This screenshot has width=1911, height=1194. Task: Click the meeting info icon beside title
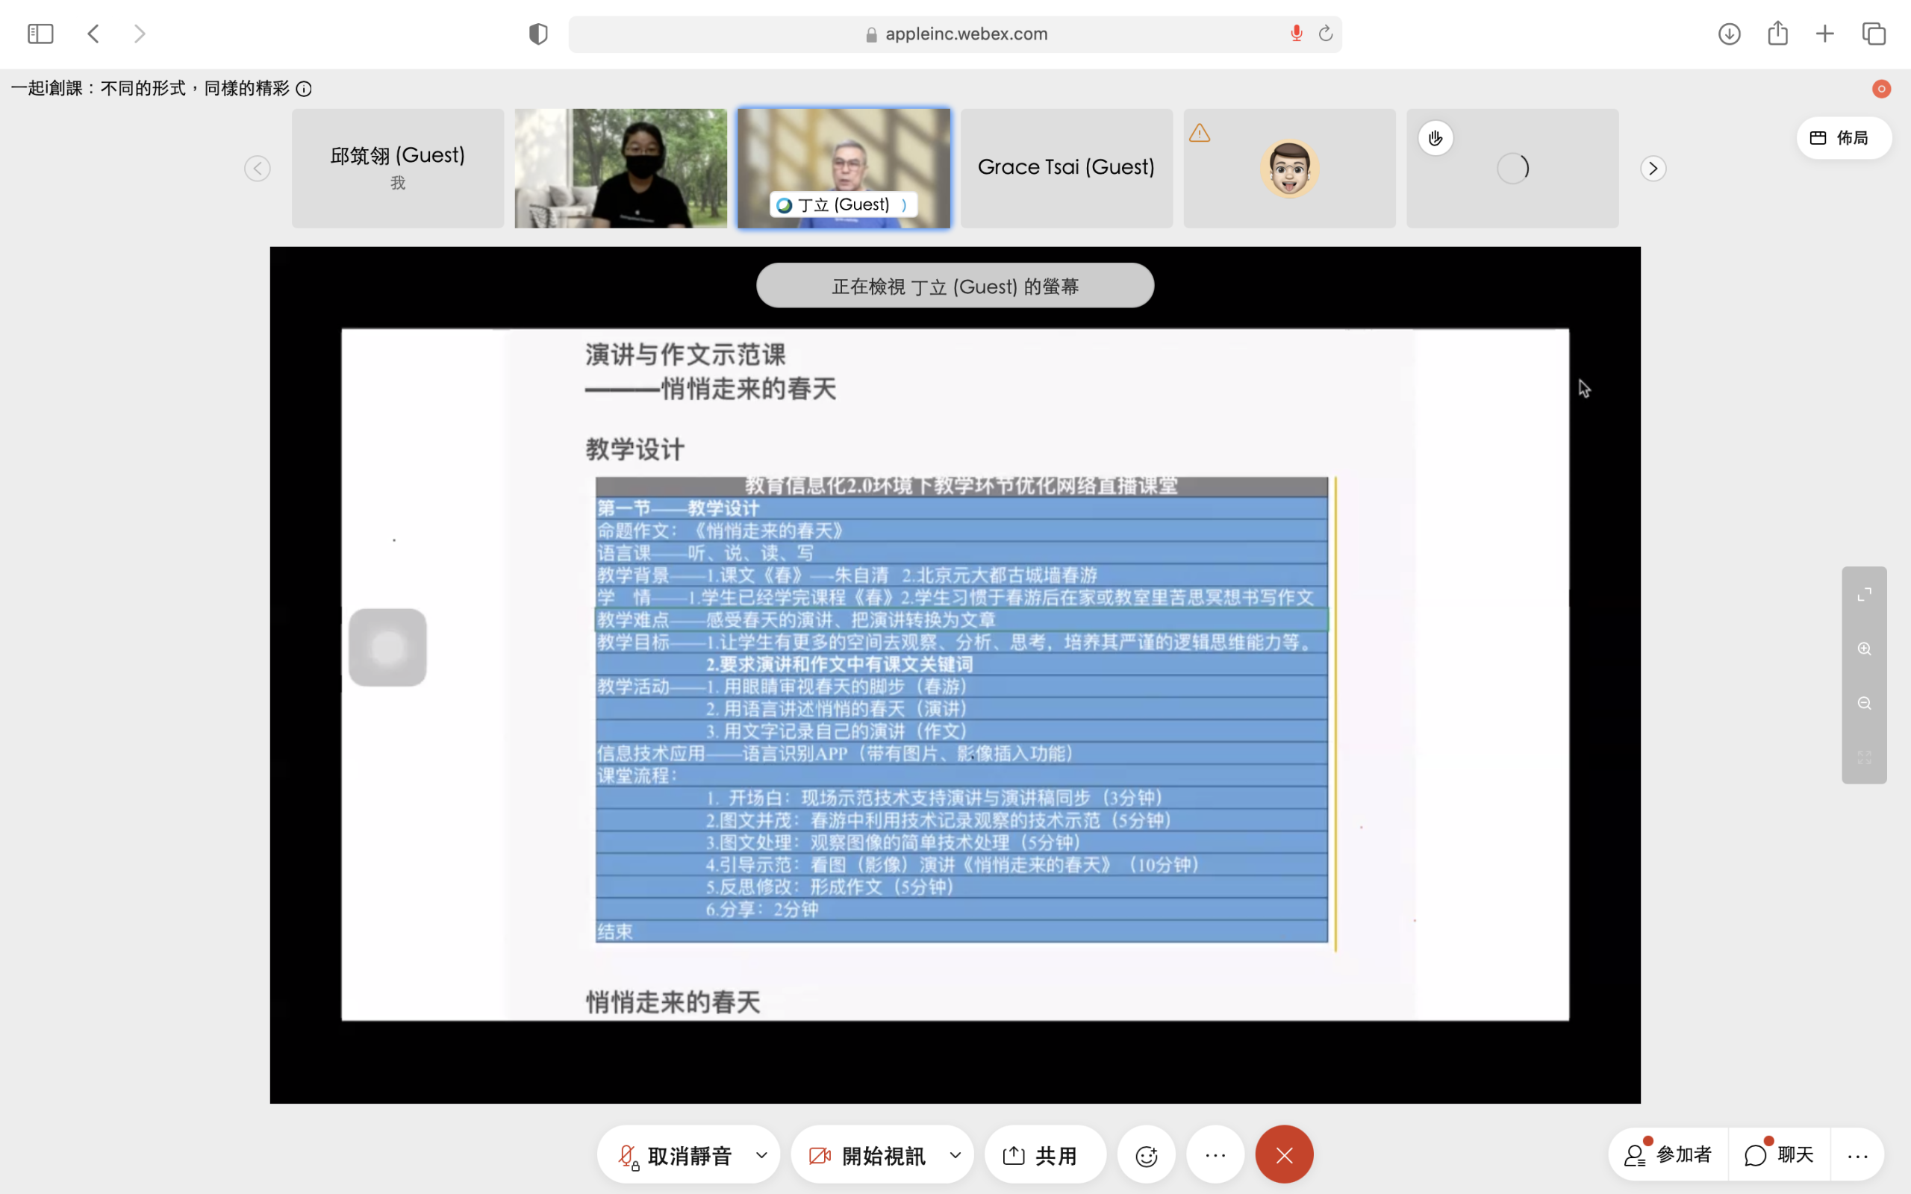304,89
